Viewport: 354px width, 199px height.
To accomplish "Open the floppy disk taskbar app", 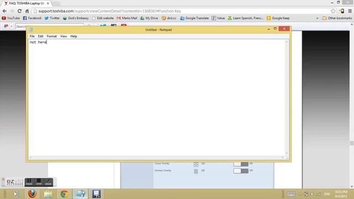I will coord(96,194).
